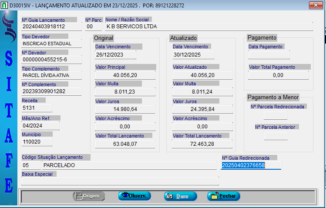Select the Tipo Devedor field
The width and height of the screenshot is (326, 208).
tap(51, 44)
